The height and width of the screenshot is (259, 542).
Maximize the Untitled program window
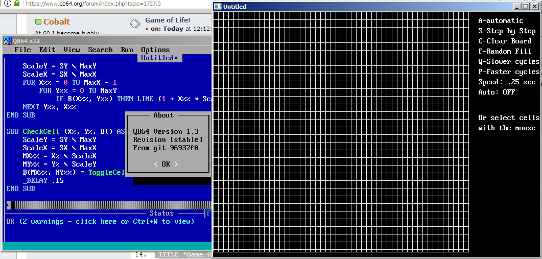point(526,7)
